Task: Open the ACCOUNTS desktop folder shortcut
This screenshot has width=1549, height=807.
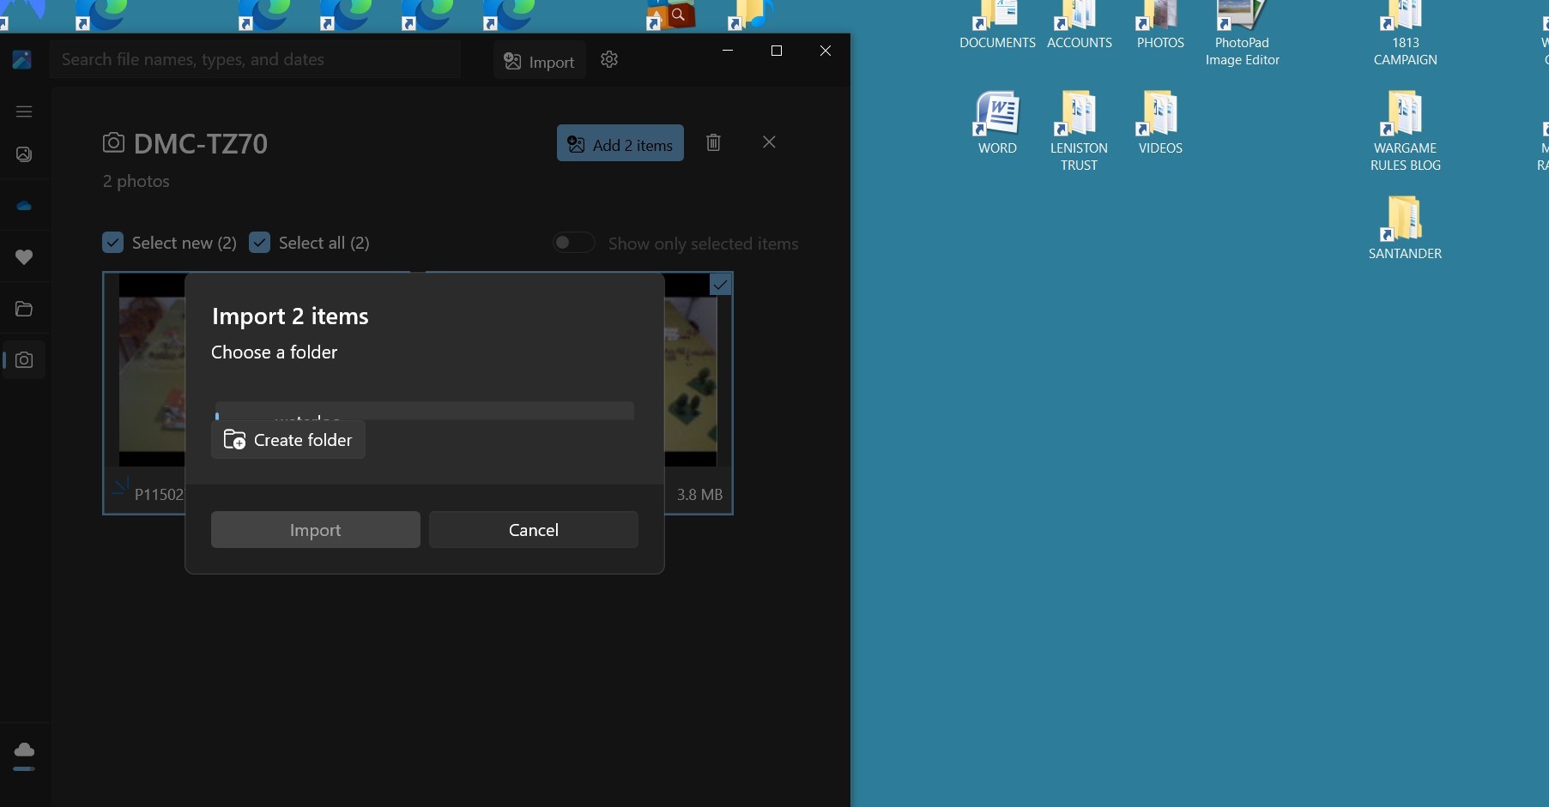Action: (x=1080, y=26)
